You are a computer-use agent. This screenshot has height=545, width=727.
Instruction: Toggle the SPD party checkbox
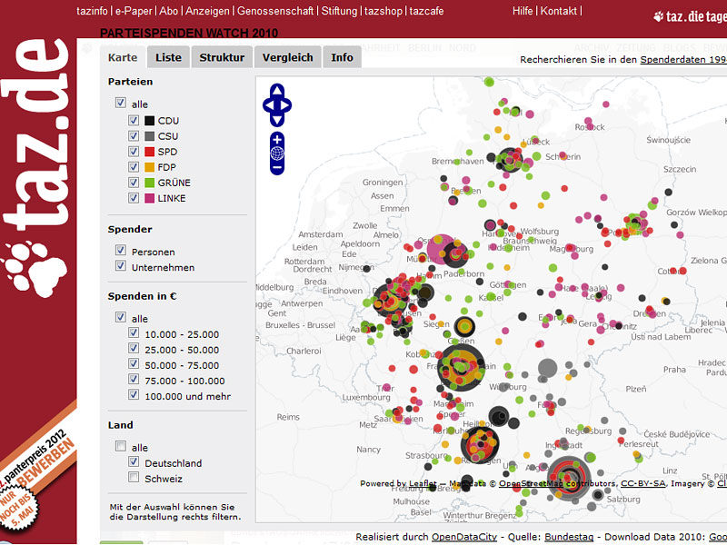click(134, 151)
